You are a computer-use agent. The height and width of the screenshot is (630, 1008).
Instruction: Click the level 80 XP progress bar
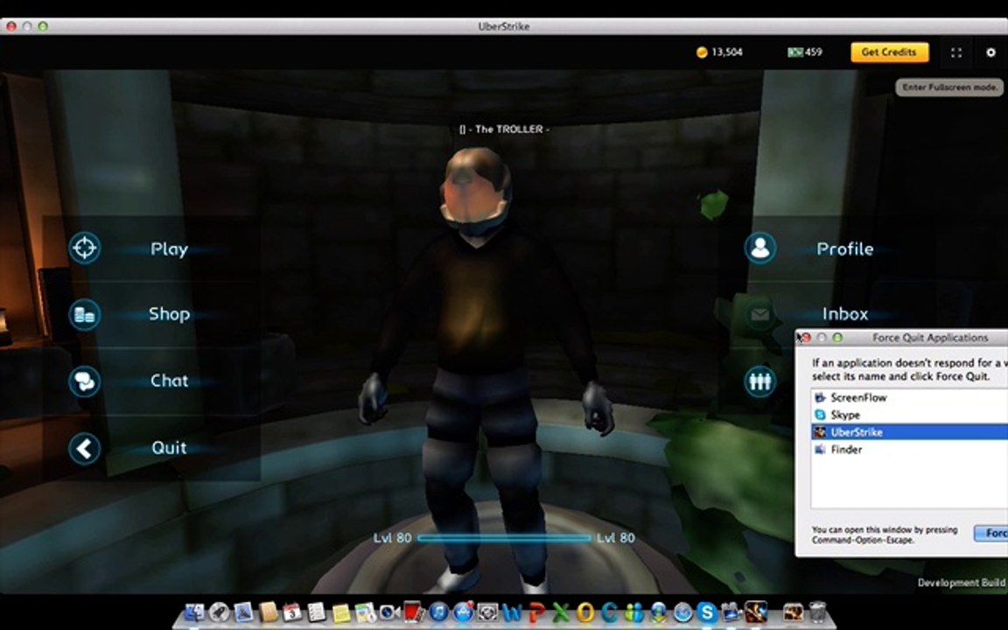click(x=504, y=538)
